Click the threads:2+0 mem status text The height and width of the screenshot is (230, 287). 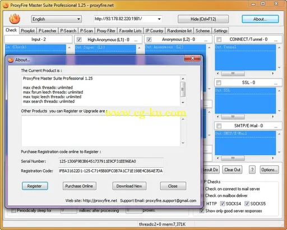(162, 224)
